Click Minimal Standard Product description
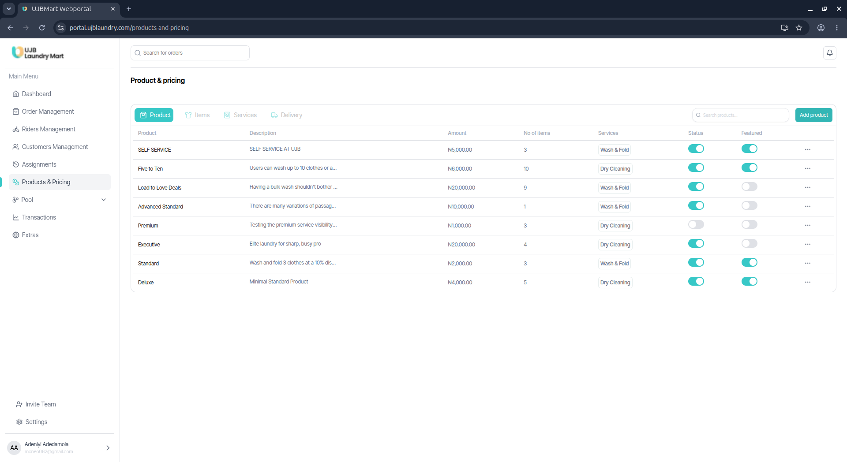 tap(279, 282)
